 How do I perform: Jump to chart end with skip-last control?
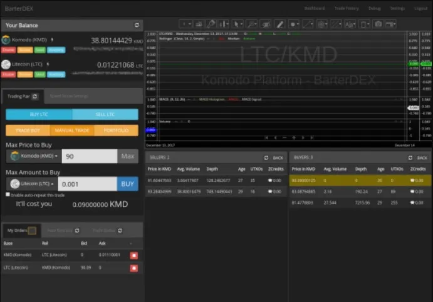(312, 138)
